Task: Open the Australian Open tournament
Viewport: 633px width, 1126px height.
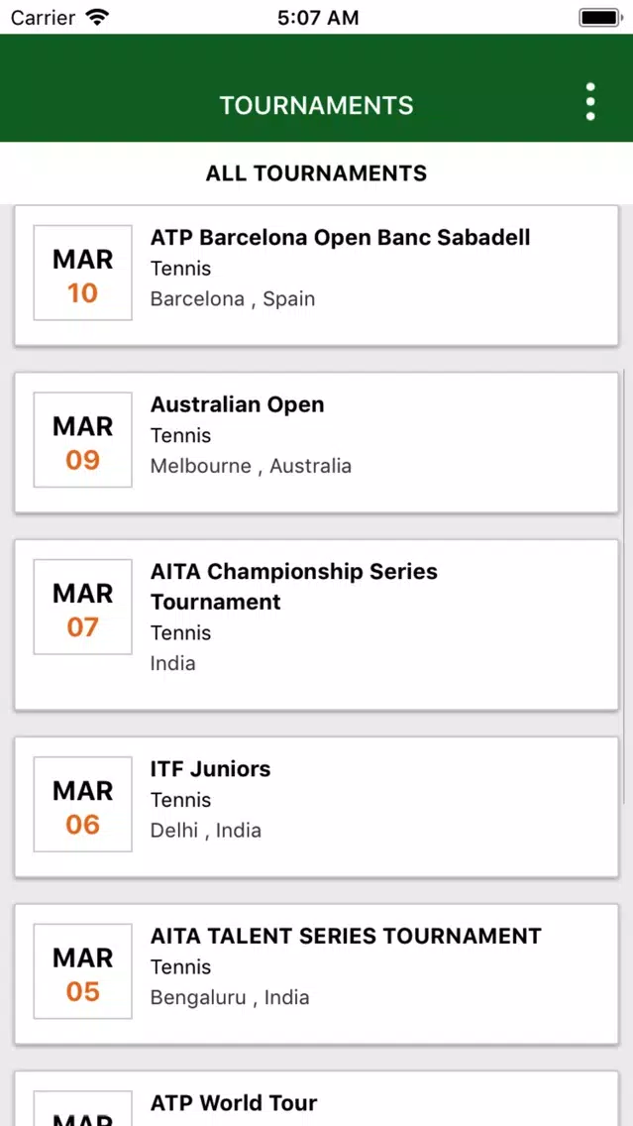Action: coord(317,443)
